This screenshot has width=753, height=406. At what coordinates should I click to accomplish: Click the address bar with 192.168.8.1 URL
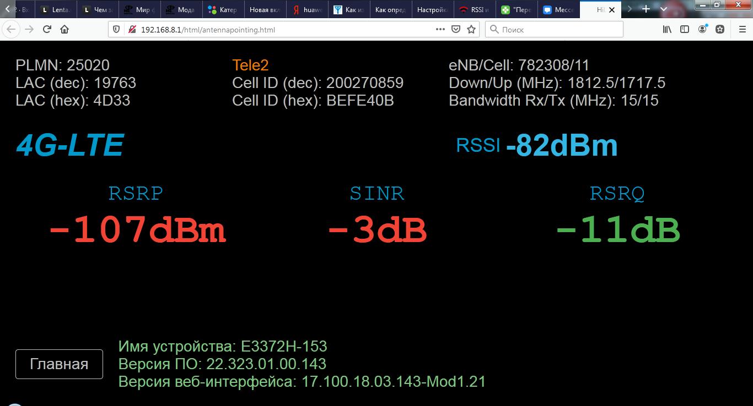(x=276, y=30)
